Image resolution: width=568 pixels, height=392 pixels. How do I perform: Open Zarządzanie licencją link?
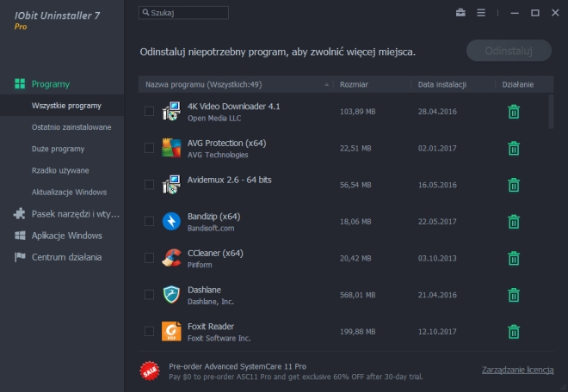tap(517, 370)
